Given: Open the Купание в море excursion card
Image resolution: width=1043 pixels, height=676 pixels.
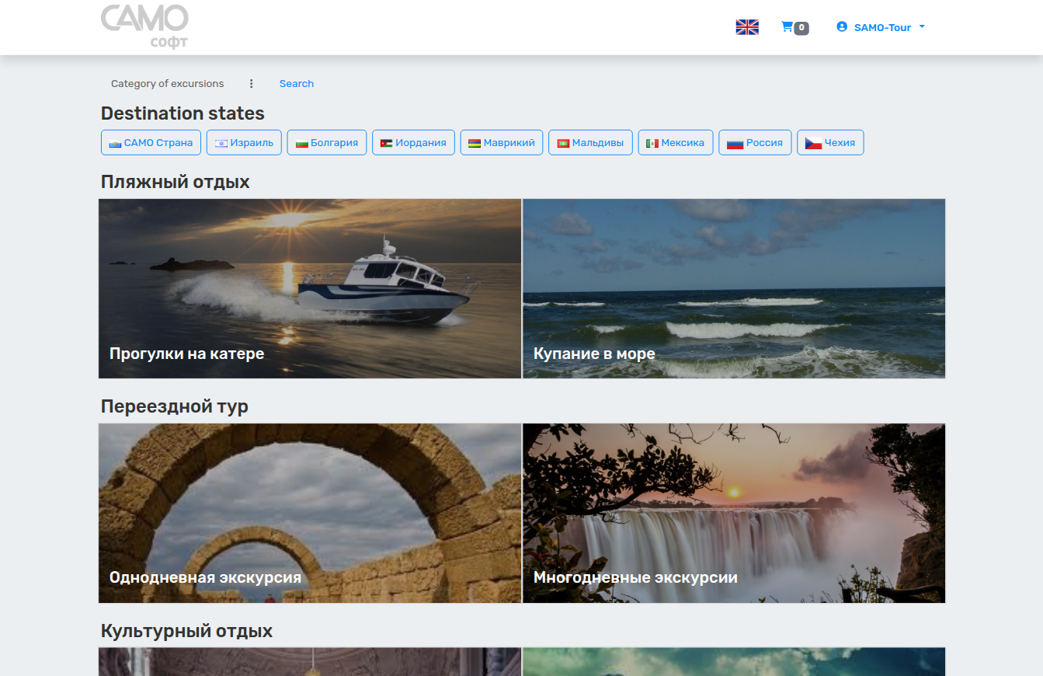Looking at the screenshot, I should pos(734,288).
